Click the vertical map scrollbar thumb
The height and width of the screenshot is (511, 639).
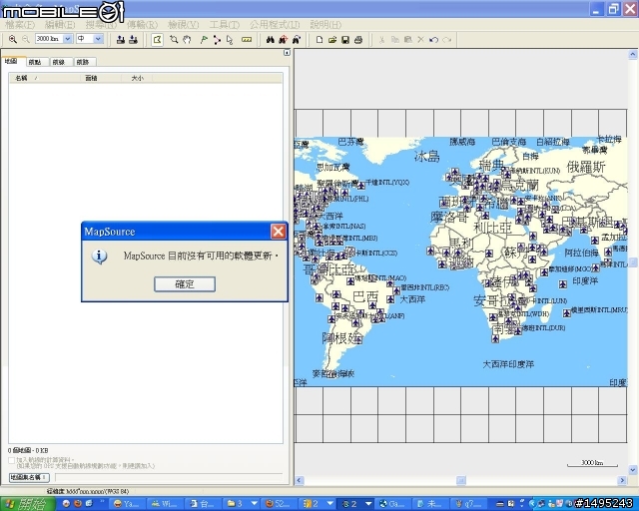click(x=633, y=262)
